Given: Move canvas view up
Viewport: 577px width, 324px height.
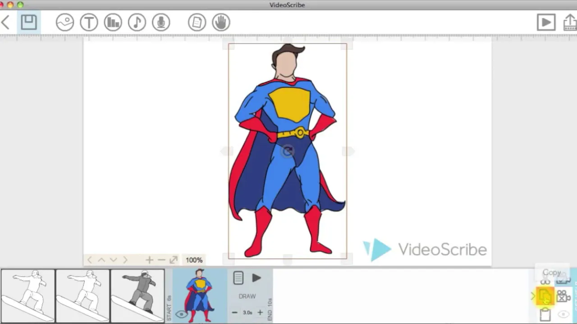Looking at the screenshot, I should (101, 260).
